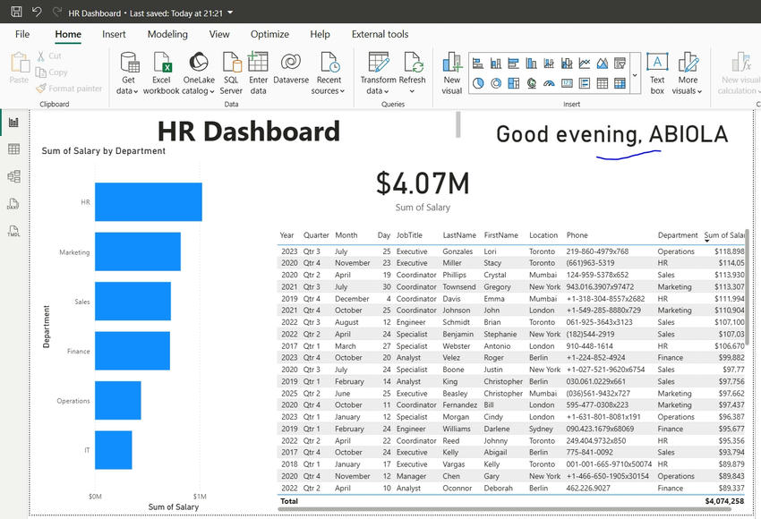Open DAX query view in left sidebar
761x519 pixels.
[13, 204]
